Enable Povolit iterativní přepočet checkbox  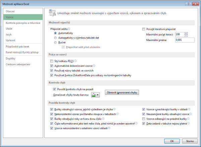click(x=143, y=29)
